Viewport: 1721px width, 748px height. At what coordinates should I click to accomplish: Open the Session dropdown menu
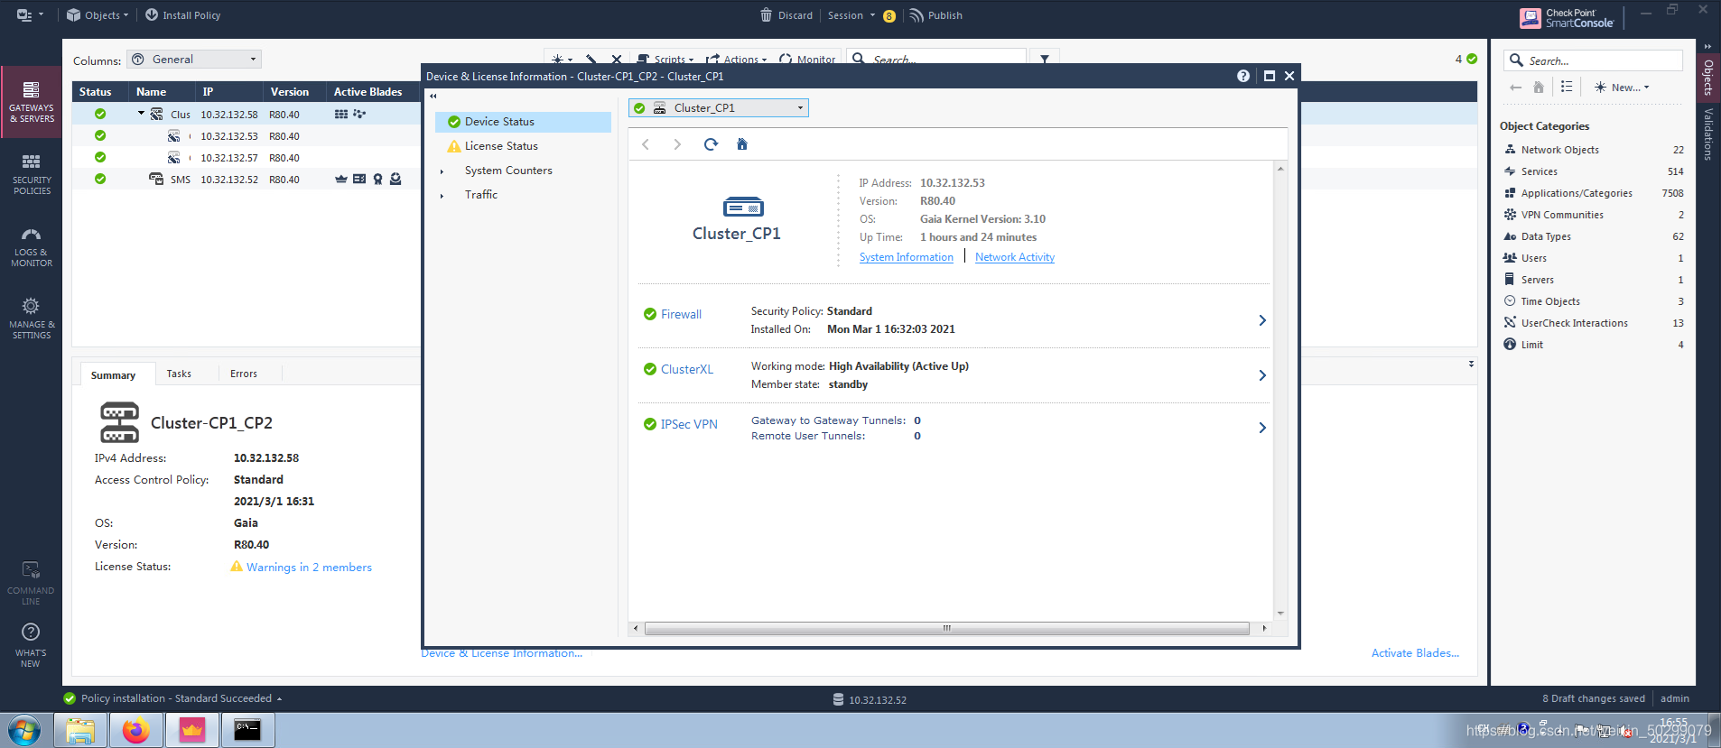point(851,15)
